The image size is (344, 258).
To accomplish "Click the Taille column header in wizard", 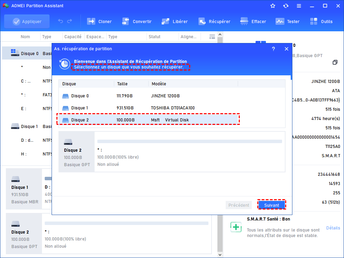I will [131, 84].
